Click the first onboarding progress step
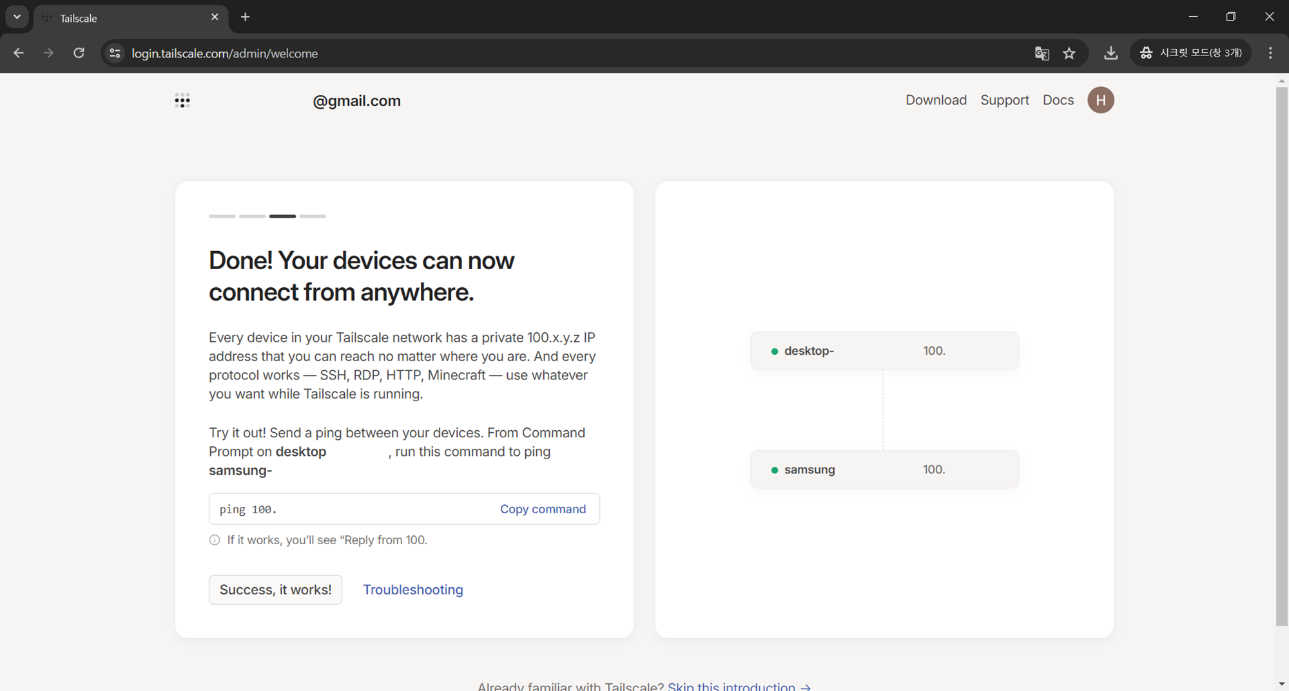The width and height of the screenshot is (1289, 691). tap(222, 216)
